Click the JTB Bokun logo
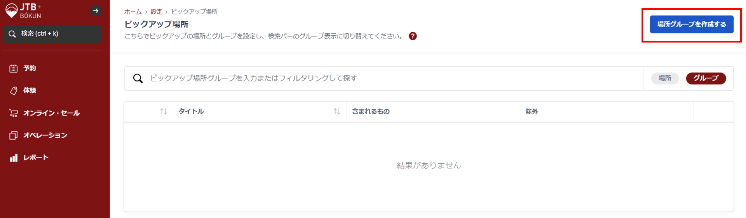This screenshot has height=218, width=746. coord(23,11)
